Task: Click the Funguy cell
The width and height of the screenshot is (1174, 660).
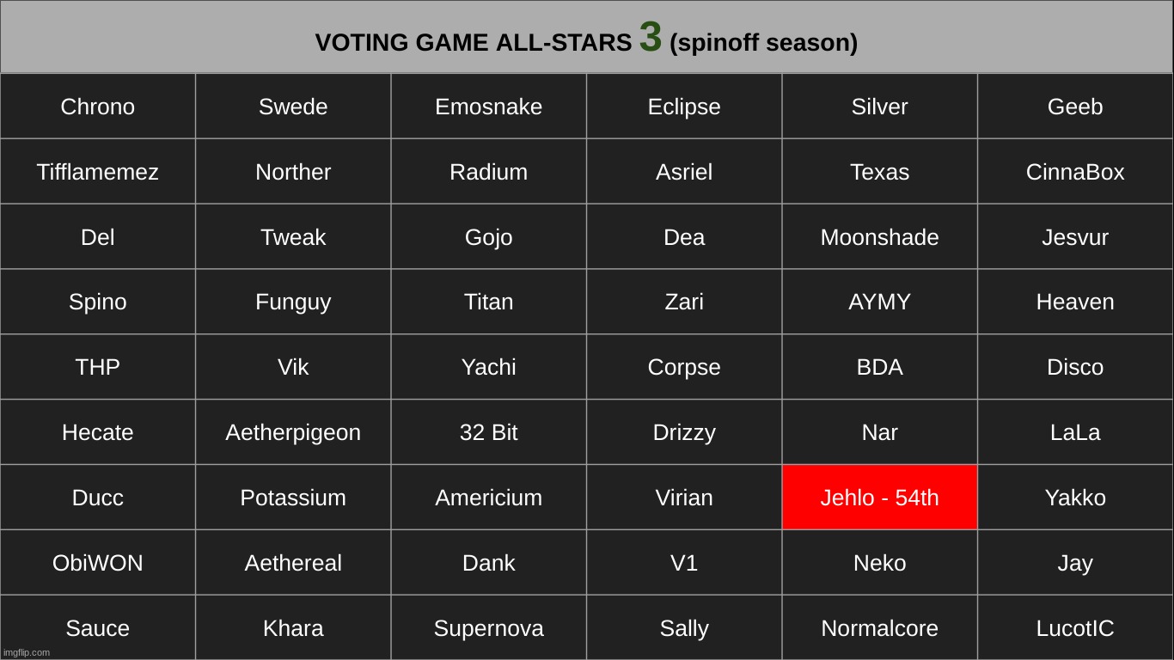Action: pyautogui.click(x=293, y=302)
